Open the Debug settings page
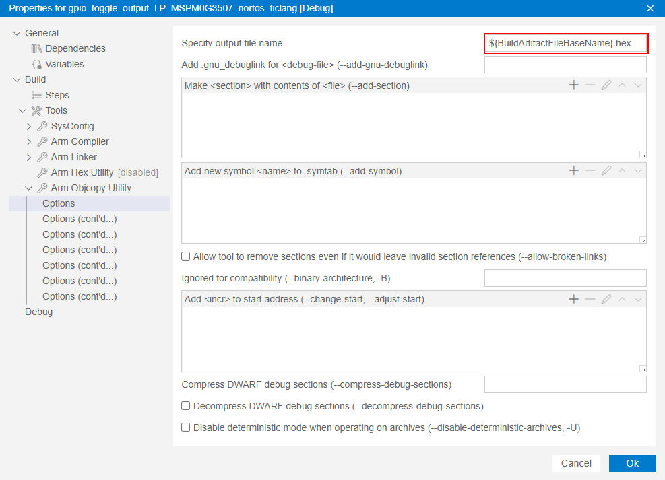The height and width of the screenshot is (480, 665). (x=38, y=312)
